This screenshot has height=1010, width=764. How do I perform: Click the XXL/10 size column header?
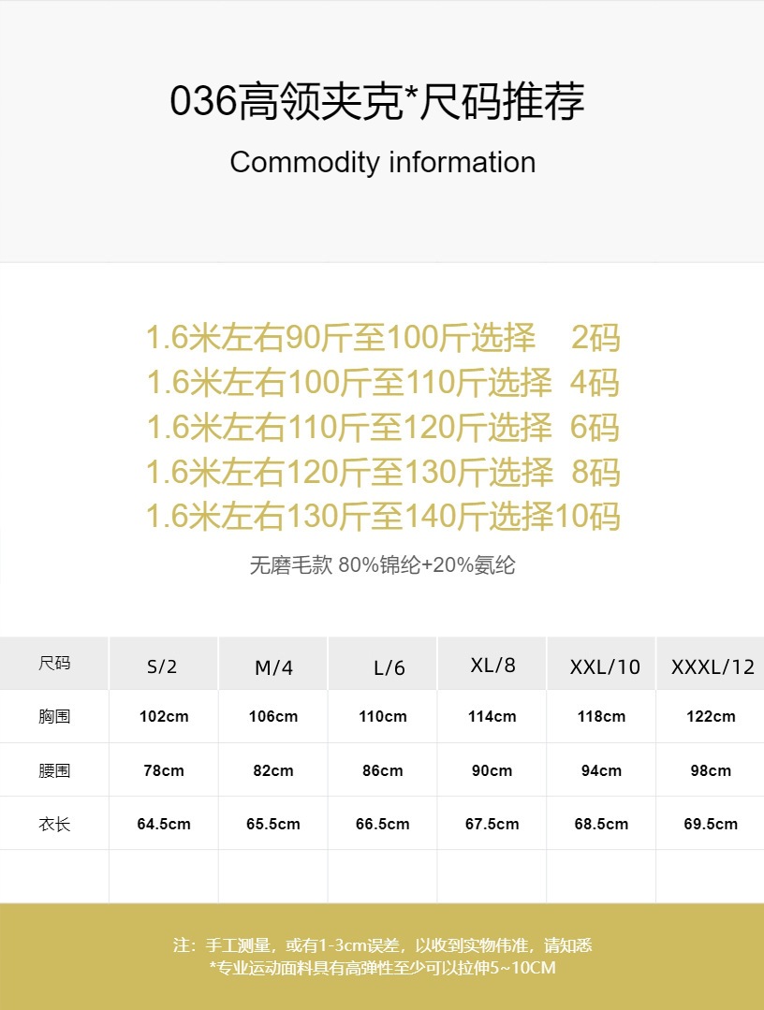(605, 666)
